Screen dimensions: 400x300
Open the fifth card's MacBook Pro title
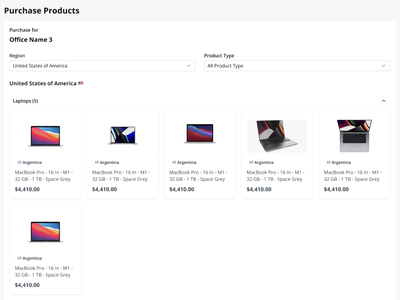point(353,176)
